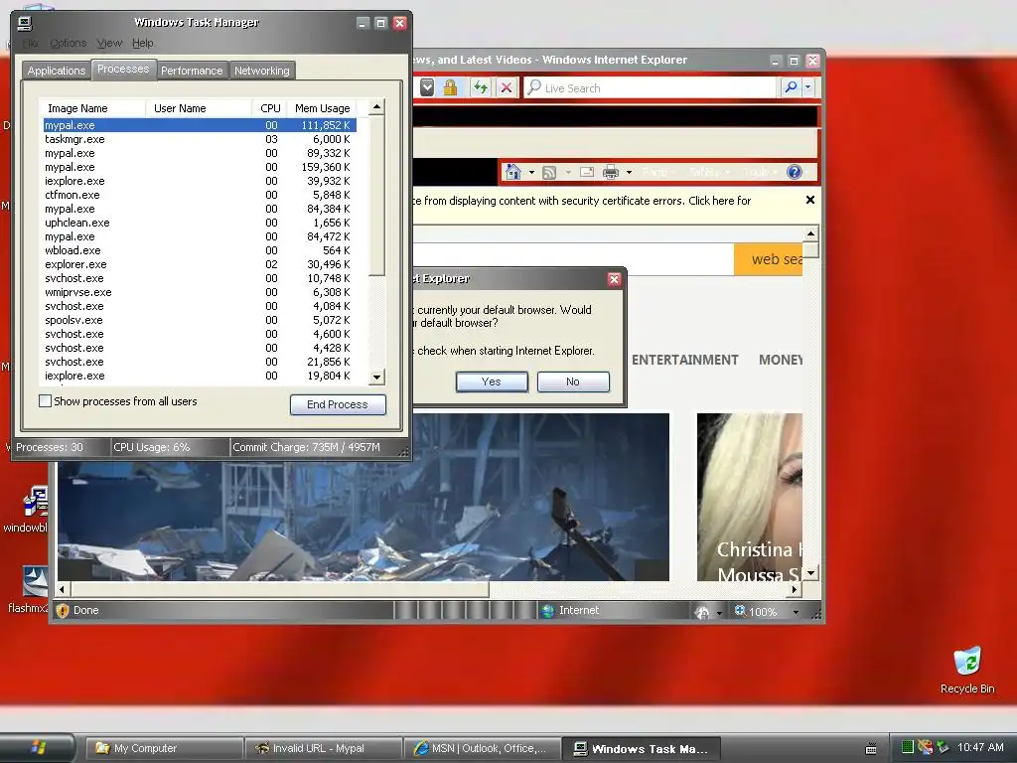
Task: Expand the Home button dropdown arrow
Action: (531, 173)
